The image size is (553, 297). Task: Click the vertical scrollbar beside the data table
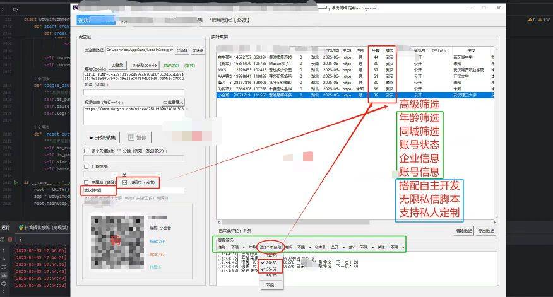(497, 133)
